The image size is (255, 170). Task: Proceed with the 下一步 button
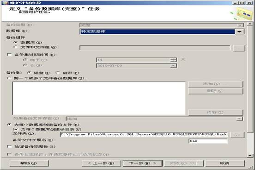click(142, 163)
